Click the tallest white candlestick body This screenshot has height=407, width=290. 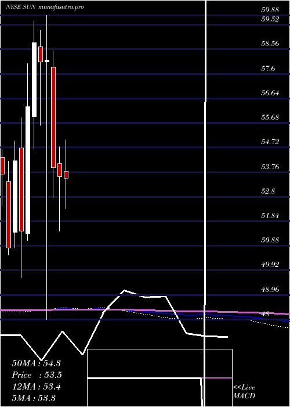click(28, 170)
